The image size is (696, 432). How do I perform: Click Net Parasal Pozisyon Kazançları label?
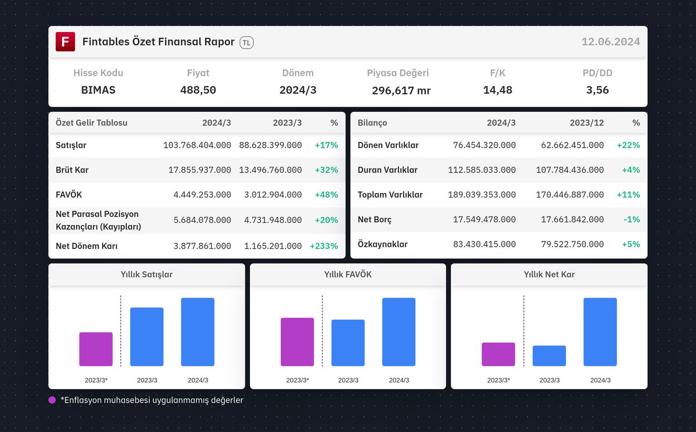tap(99, 220)
